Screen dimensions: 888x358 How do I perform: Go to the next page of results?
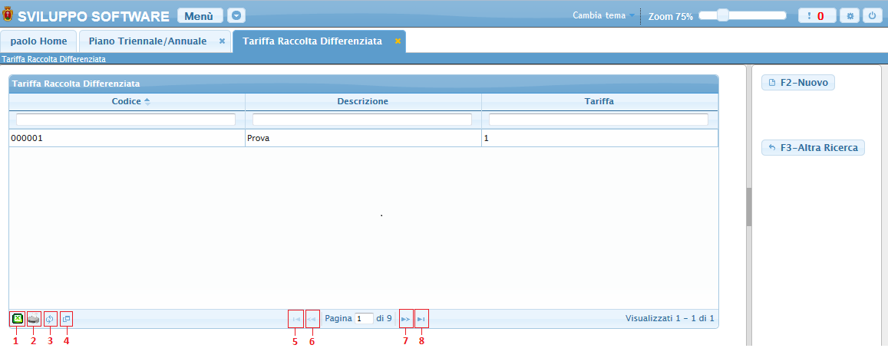click(406, 318)
